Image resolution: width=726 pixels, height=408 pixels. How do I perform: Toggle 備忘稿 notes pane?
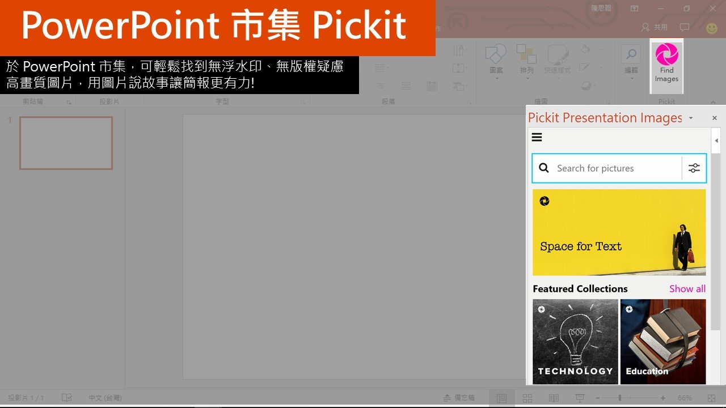tap(459, 398)
